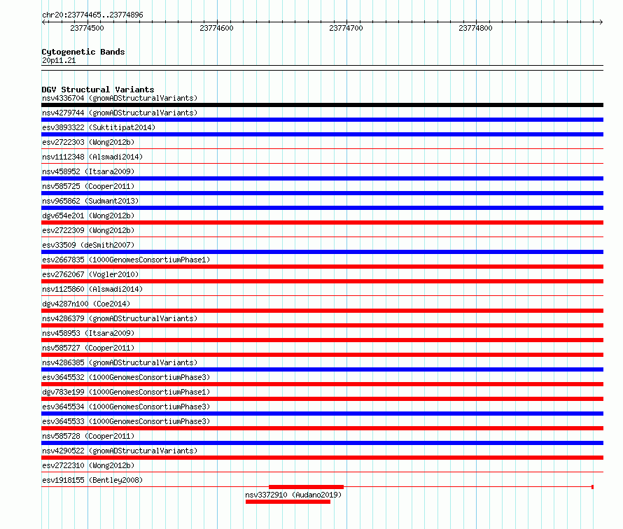The width and height of the screenshot is (623, 529).
Task: Select esv2722310 Wong2012b label
Action: click(x=88, y=465)
